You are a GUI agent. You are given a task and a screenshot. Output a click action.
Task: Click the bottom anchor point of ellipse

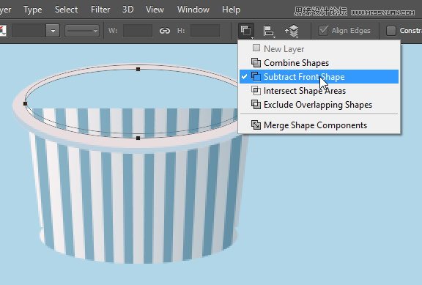[x=138, y=138]
